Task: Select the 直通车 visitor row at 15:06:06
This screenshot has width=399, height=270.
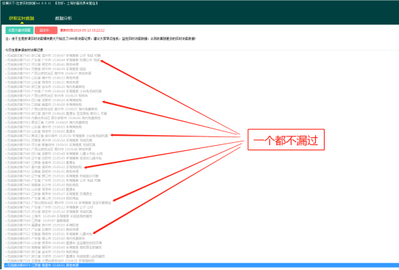Action: pos(56,113)
